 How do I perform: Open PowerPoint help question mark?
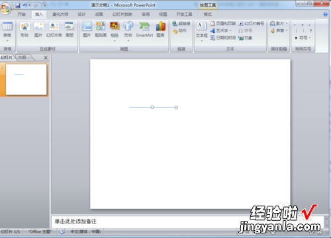[325, 15]
